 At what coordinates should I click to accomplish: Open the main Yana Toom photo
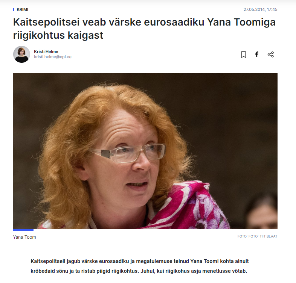click(x=145, y=151)
